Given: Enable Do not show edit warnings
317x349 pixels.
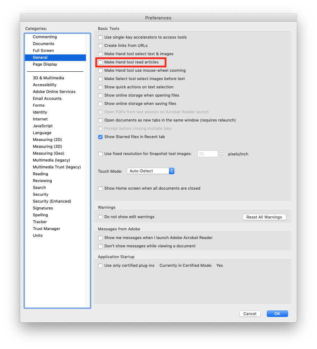Looking at the screenshot, I should click(x=100, y=217).
